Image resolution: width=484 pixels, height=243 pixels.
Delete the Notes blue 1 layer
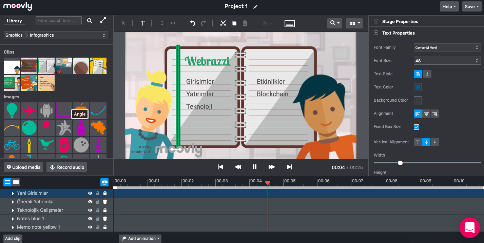pyautogui.click(x=105, y=219)
